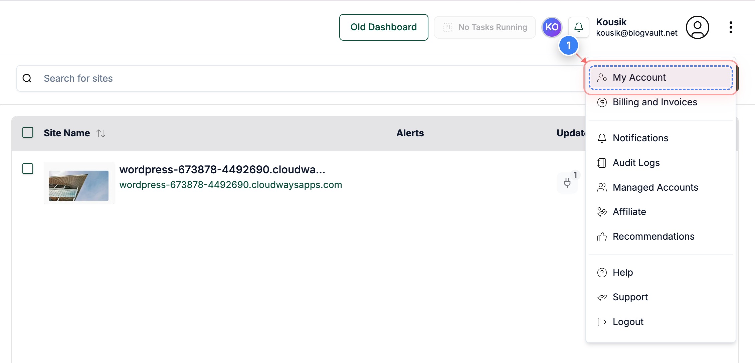Viewport: 755px width, 363px height.
Task: Click the plugin updates icon with badge 1
Action: tap(567, 183)
